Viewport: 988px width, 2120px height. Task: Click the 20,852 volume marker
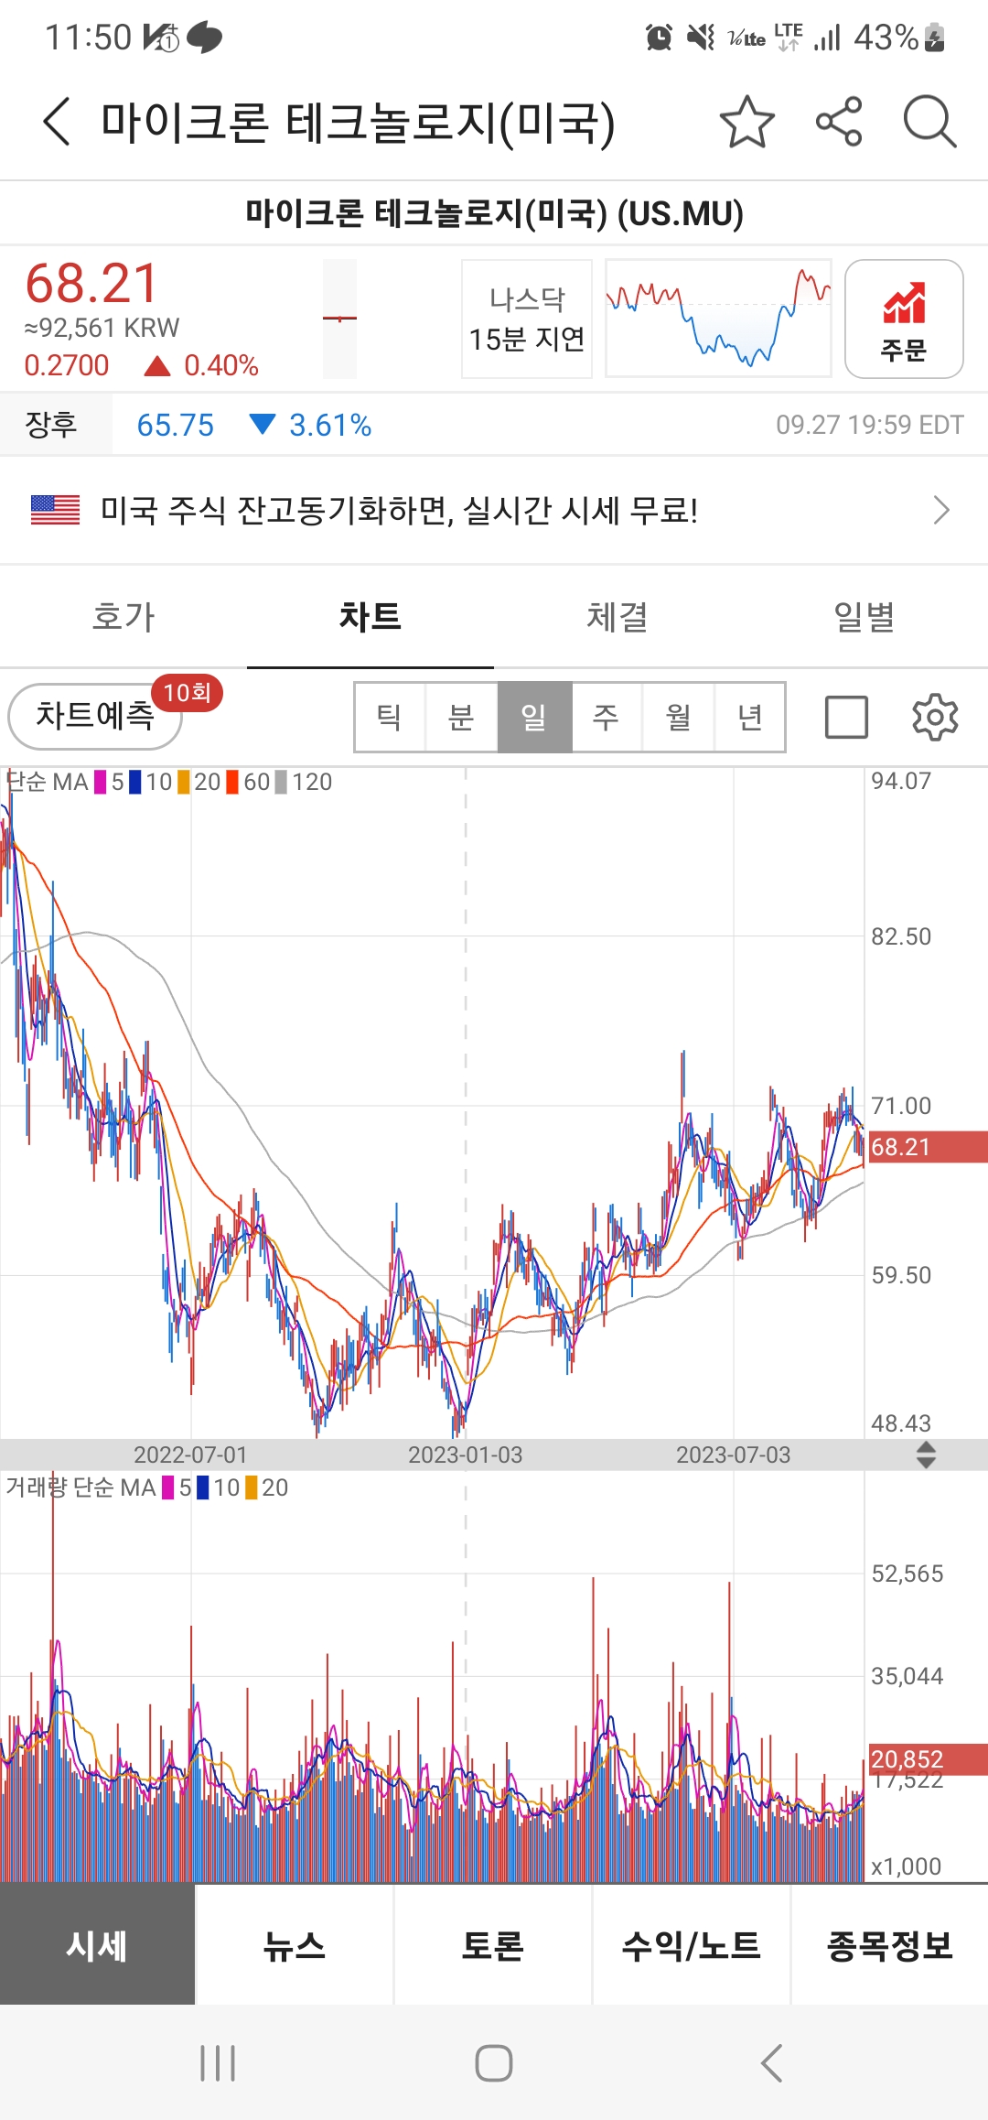tap(927, 1759)
